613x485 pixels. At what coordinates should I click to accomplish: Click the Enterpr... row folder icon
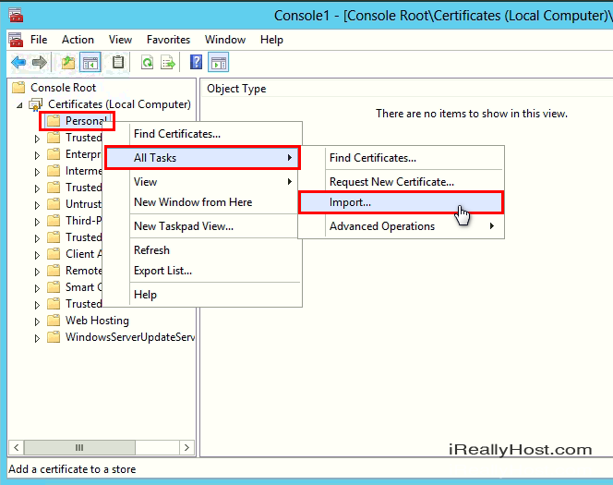point(54,154)
